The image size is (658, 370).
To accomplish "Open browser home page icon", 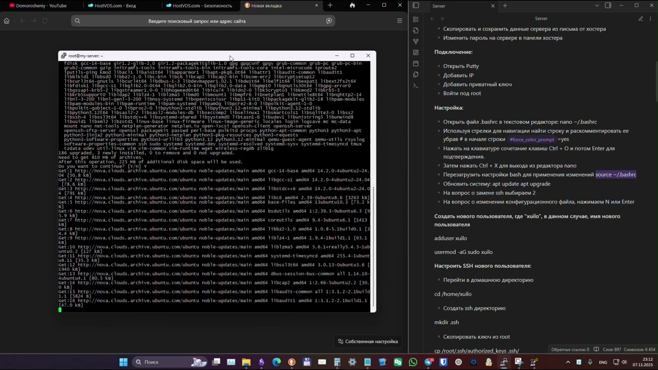I will click(7, 21).
